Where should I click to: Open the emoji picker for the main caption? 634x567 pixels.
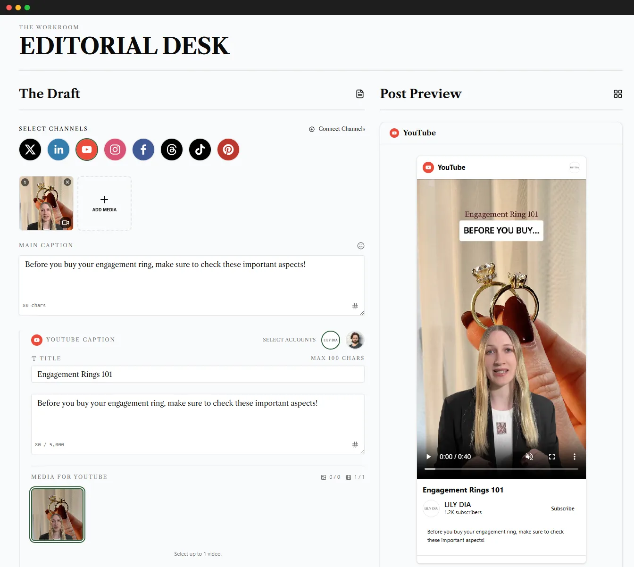pyautogui.click(x=360, y=245)
